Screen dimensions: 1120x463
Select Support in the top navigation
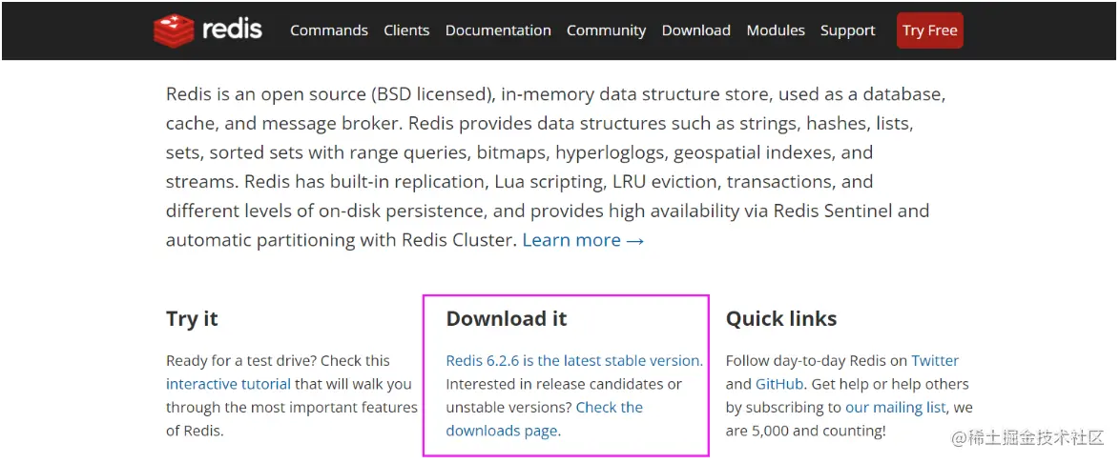pos(847,30)
